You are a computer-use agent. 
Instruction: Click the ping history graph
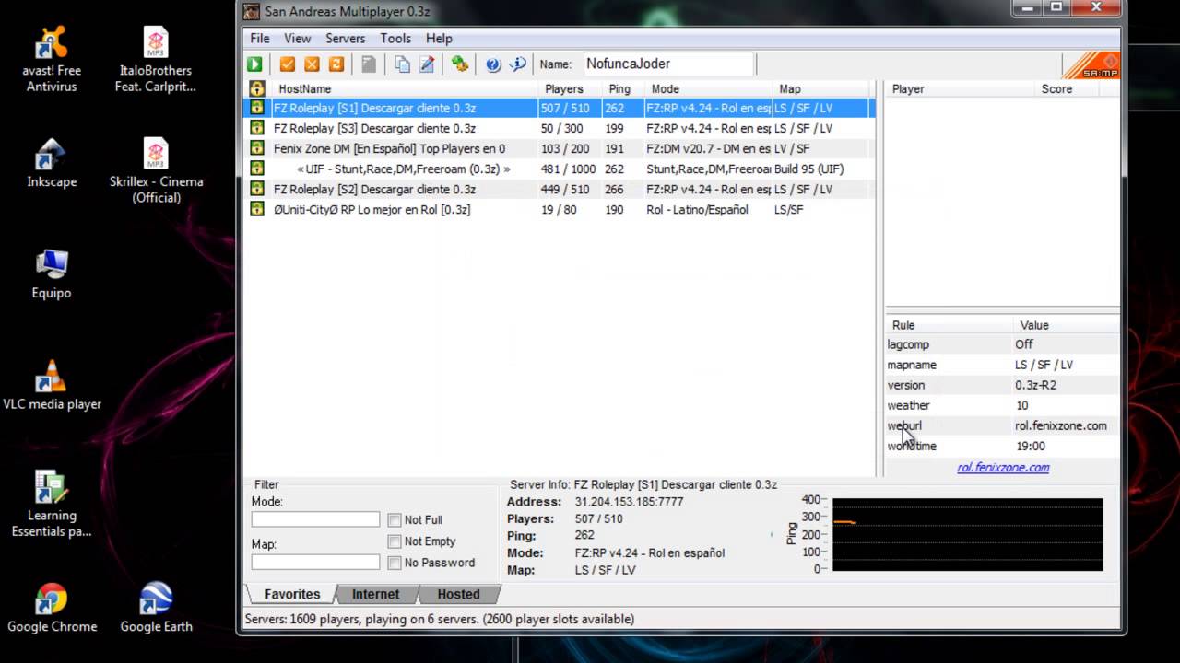coord(967,535)
